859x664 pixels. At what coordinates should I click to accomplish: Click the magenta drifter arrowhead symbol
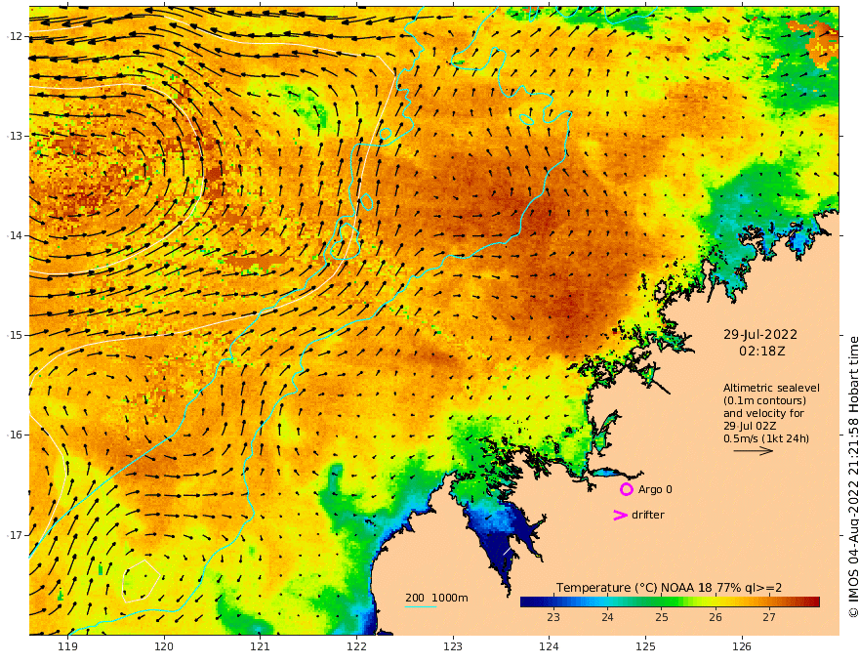pos(620,515)
